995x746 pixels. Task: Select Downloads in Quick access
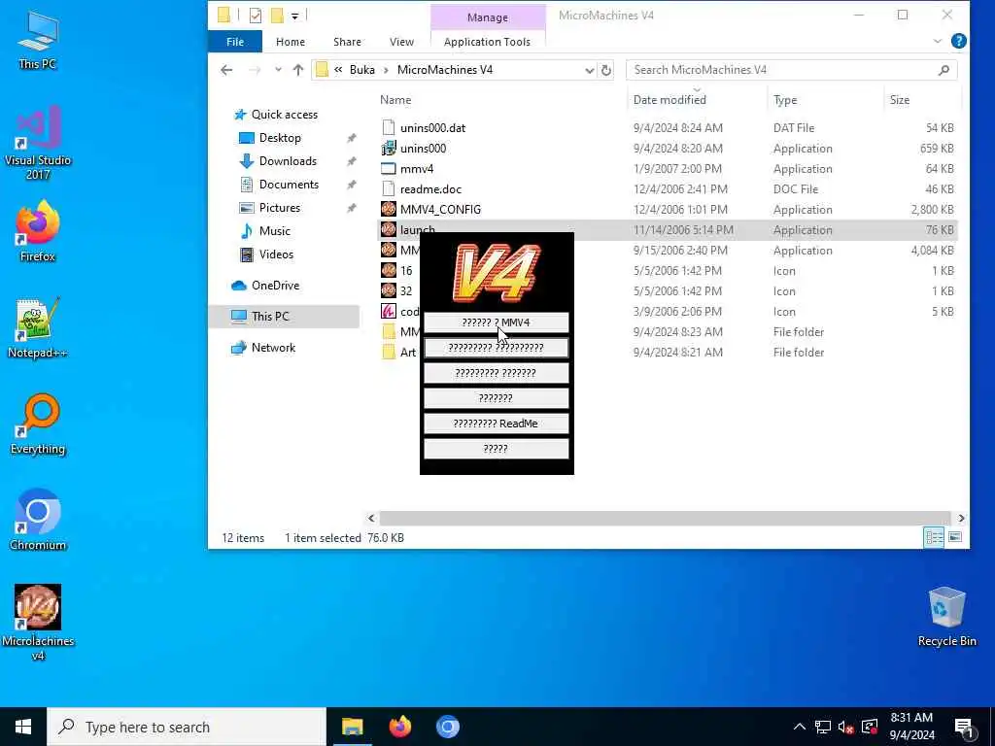288,161
